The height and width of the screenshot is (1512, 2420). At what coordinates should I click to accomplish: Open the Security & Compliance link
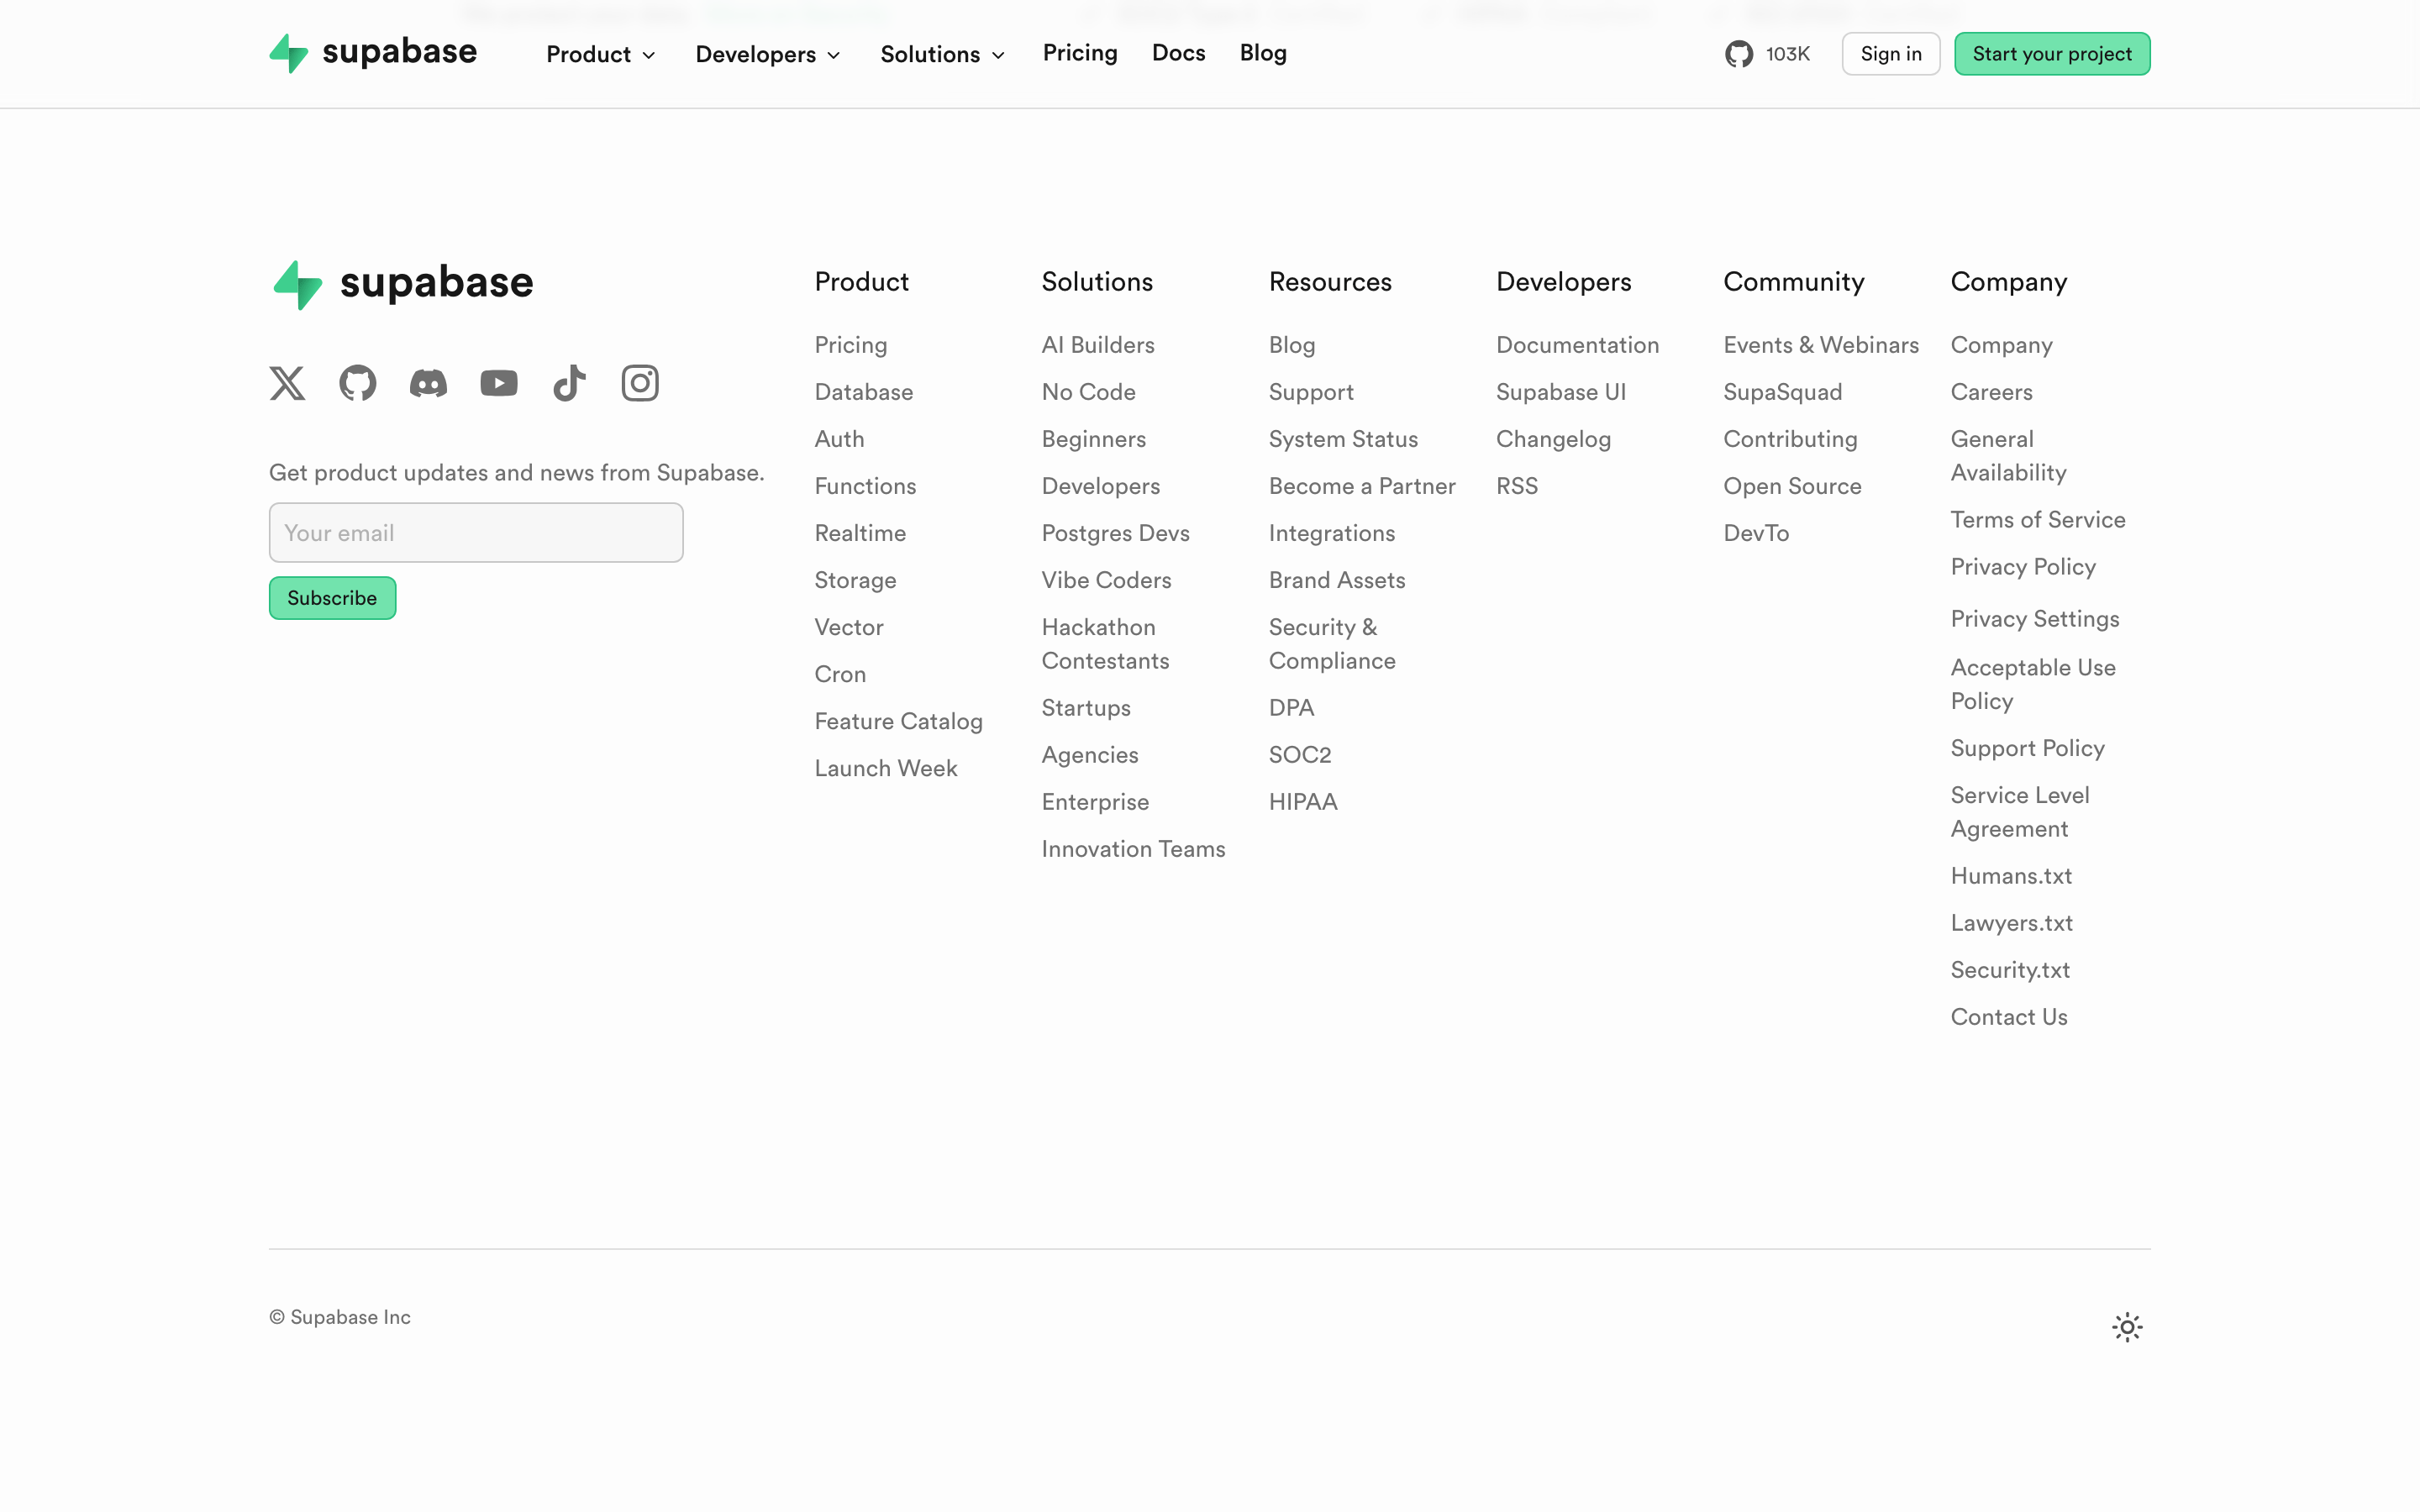click(x=1332, y=644)
